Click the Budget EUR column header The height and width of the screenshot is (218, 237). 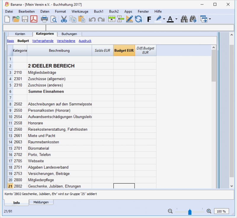pos(124,50)
